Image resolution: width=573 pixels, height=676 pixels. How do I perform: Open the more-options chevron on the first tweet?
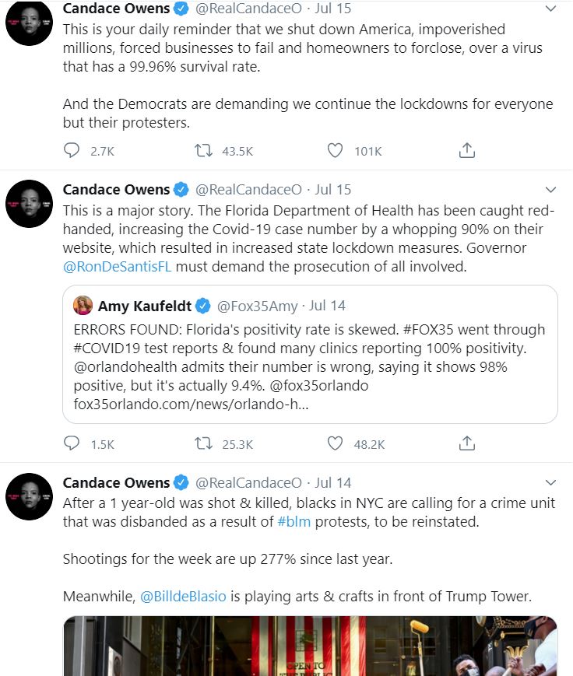550,9
